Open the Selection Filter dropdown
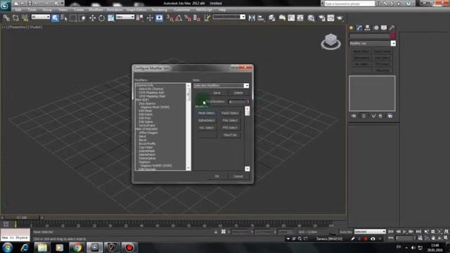 click(41, 17)
